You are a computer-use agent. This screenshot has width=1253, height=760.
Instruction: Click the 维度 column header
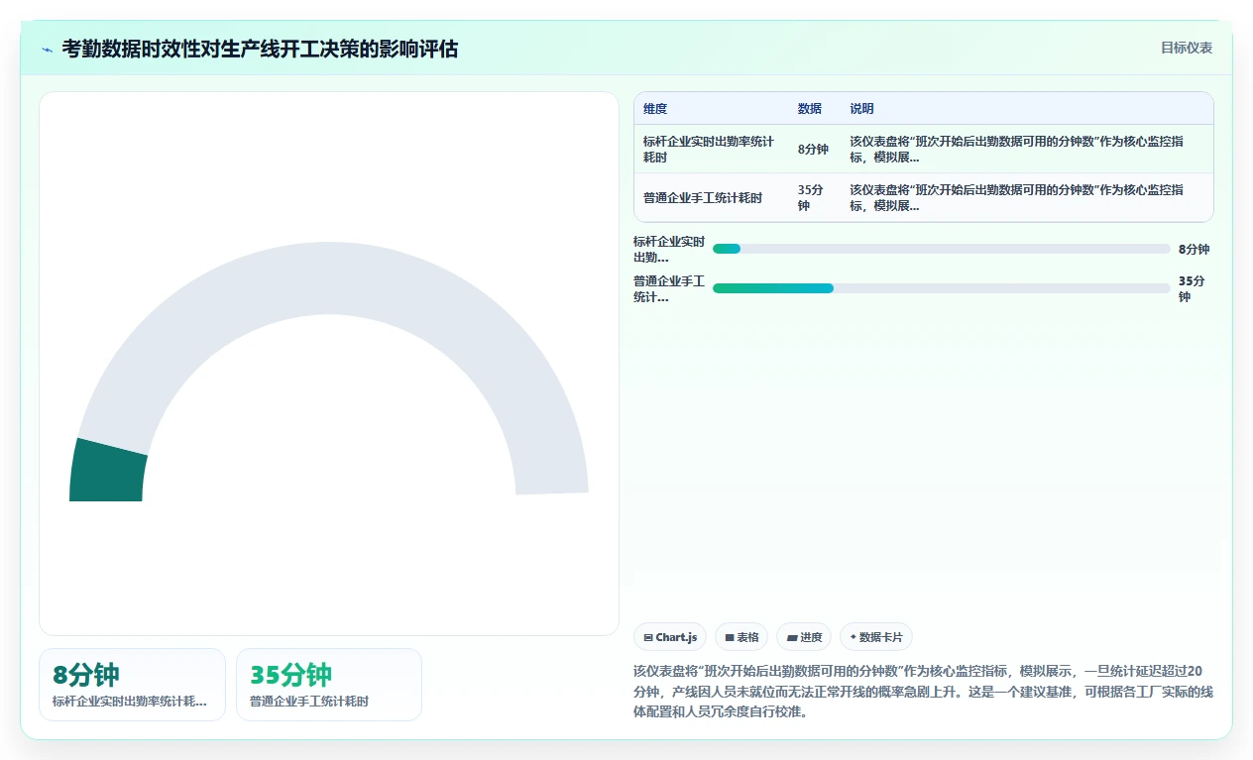pyautogui.click(x=655, y=109)
